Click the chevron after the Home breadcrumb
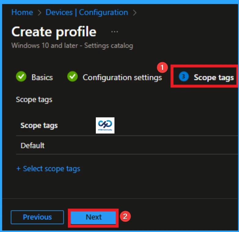Image resolution: width=239 pixels, height=232 pixels. [39, 13]
